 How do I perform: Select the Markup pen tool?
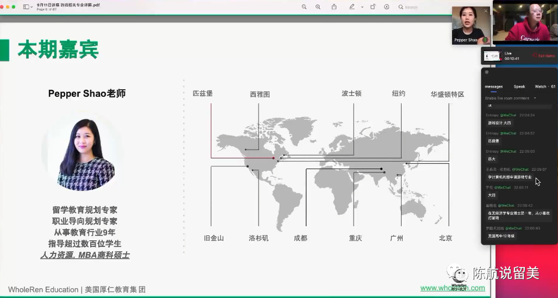pos(352,7)
